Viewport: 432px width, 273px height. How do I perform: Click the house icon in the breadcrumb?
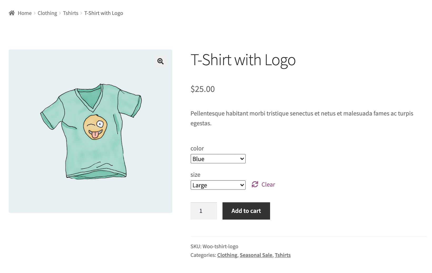[12, 13]
